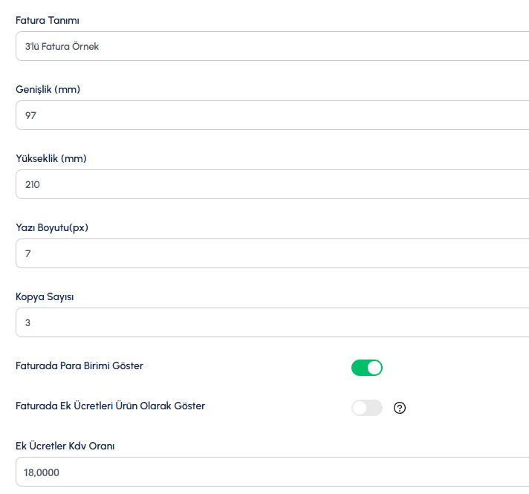Select the Yükseklik (mm) input field
The image size is (529, 494).
(272, 184)
